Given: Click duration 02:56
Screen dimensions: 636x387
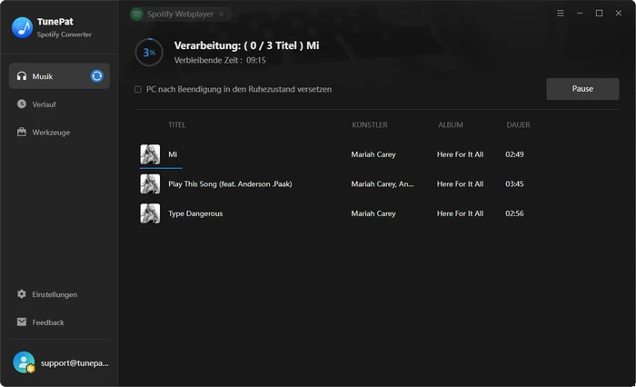Looking at the screenshot, I should [x=514, y=213].
